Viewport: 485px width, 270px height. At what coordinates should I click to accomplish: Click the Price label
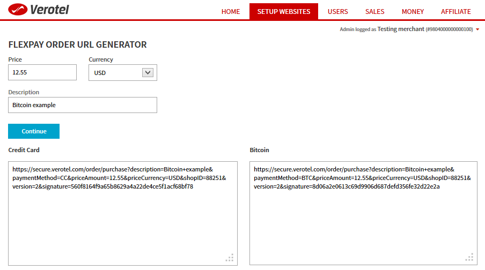point(15,59)
